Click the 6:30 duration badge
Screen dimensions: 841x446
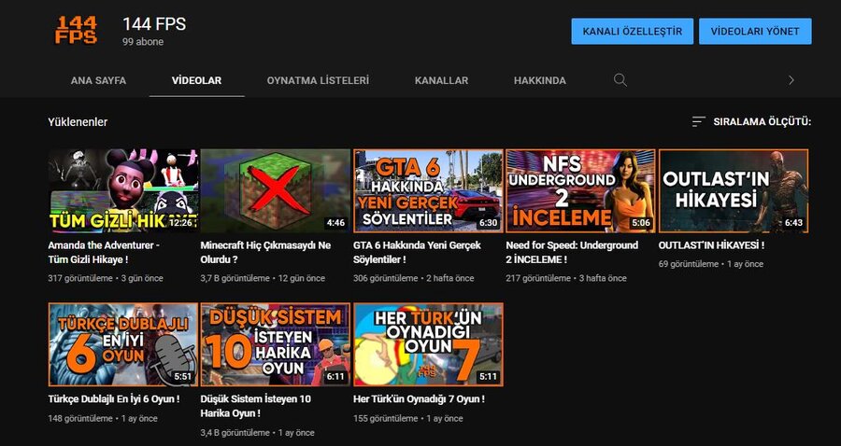(x=488, y=223)
